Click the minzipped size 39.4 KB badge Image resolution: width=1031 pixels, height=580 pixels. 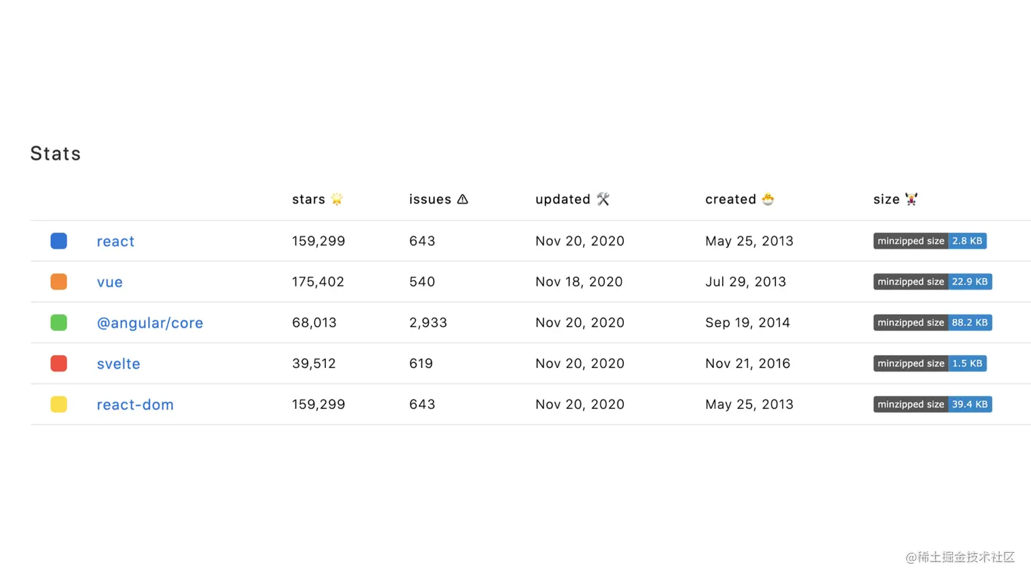(932, 404)
